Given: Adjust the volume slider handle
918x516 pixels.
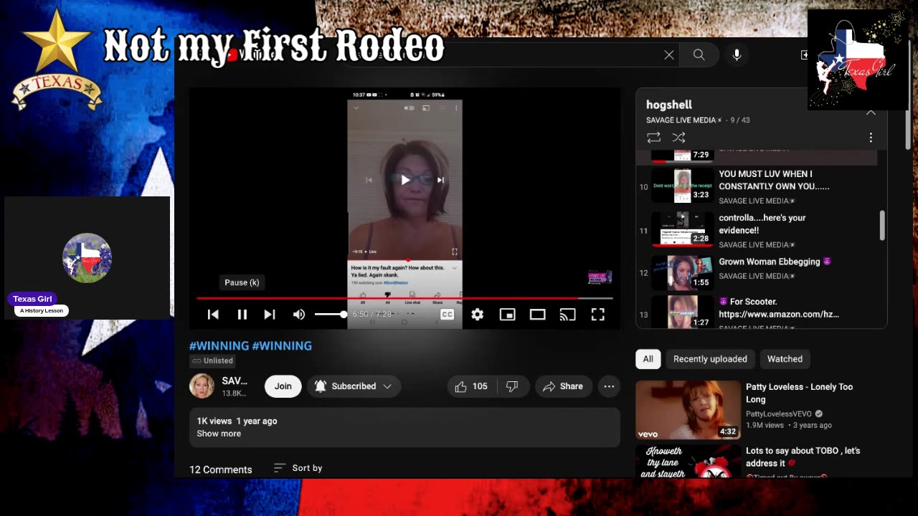Looking at the screenshot, I should 344,315.
